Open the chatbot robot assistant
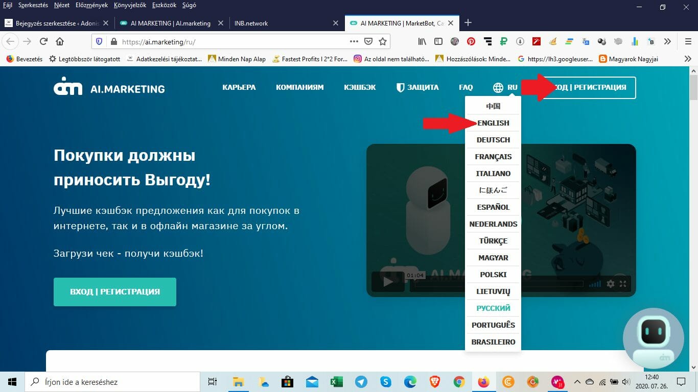 pyautogui.click(x=654, y=338)
